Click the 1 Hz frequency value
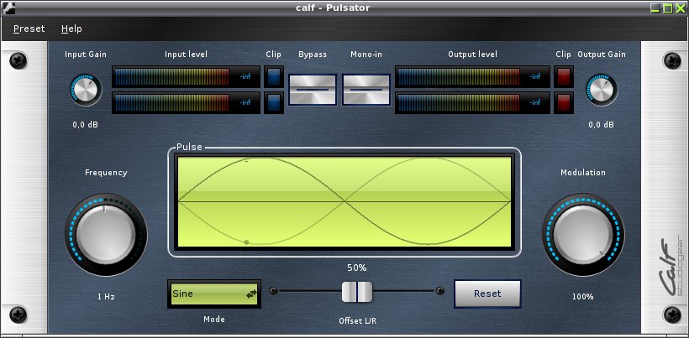The width and height of the screenshot is (689, 338). pos(106,297)
